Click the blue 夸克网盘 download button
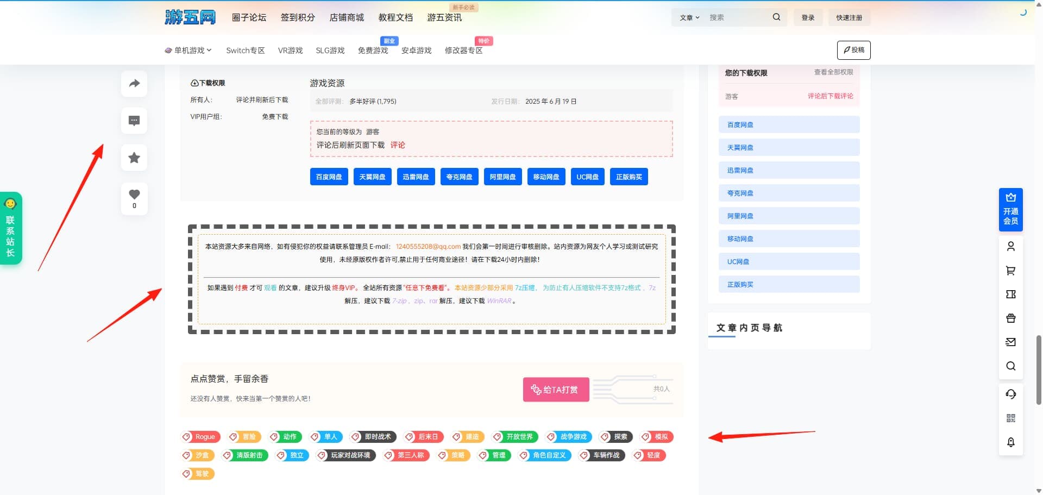 point(459,177)
